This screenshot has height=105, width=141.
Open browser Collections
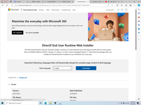coord(126,5)
